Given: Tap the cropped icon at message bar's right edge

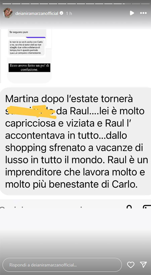Looking at the screenshot, I should (147, 207).
